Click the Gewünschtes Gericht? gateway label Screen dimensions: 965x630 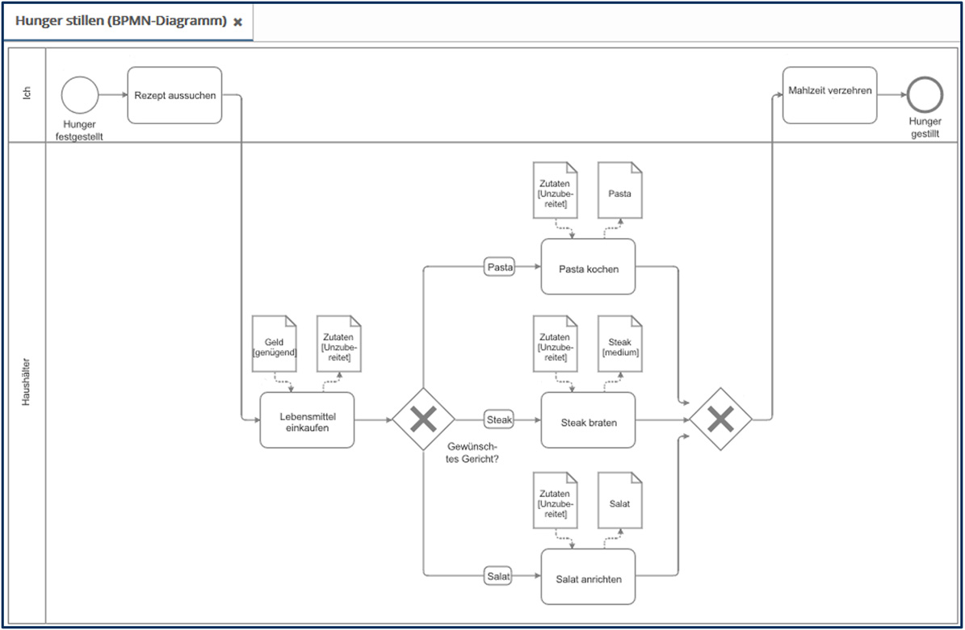472,453
